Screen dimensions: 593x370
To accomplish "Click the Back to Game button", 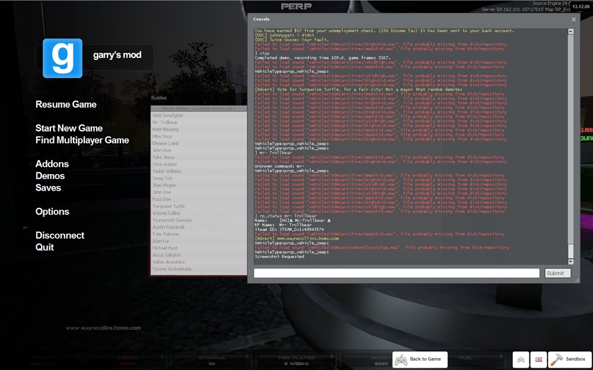I will click(420, 359).
